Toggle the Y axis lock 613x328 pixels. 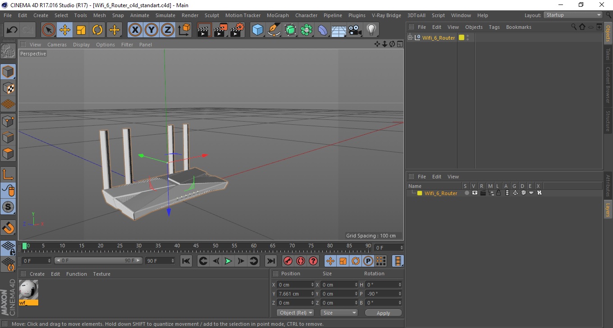(x=151, y=30)
